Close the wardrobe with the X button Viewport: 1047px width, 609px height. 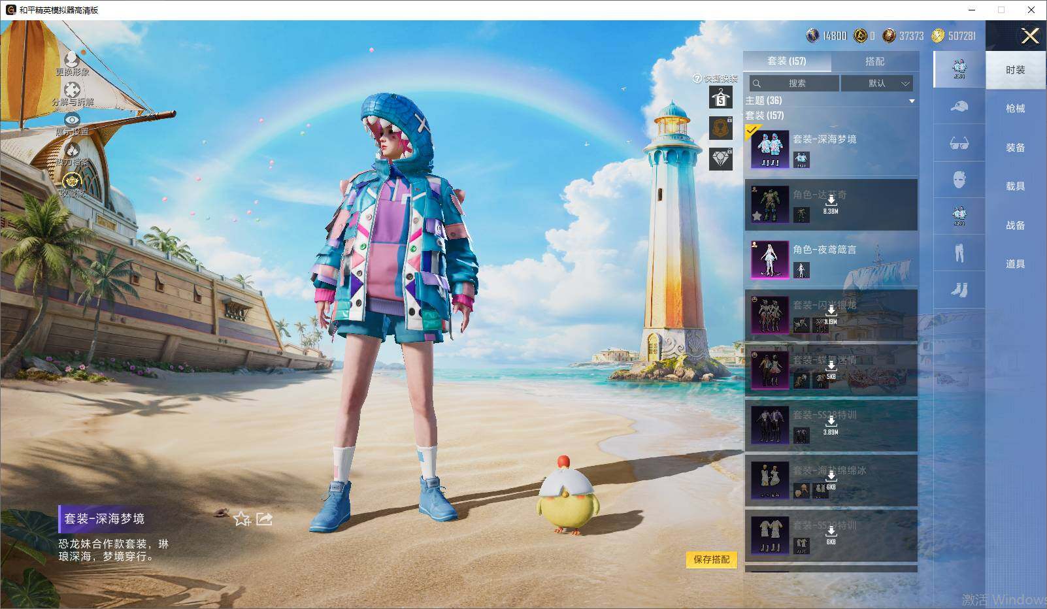(1030, 36)
